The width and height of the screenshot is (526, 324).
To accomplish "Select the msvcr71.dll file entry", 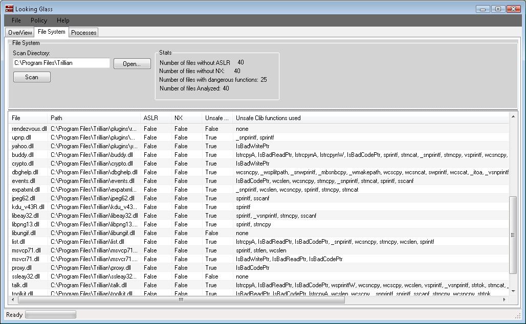I will [26, 259].
